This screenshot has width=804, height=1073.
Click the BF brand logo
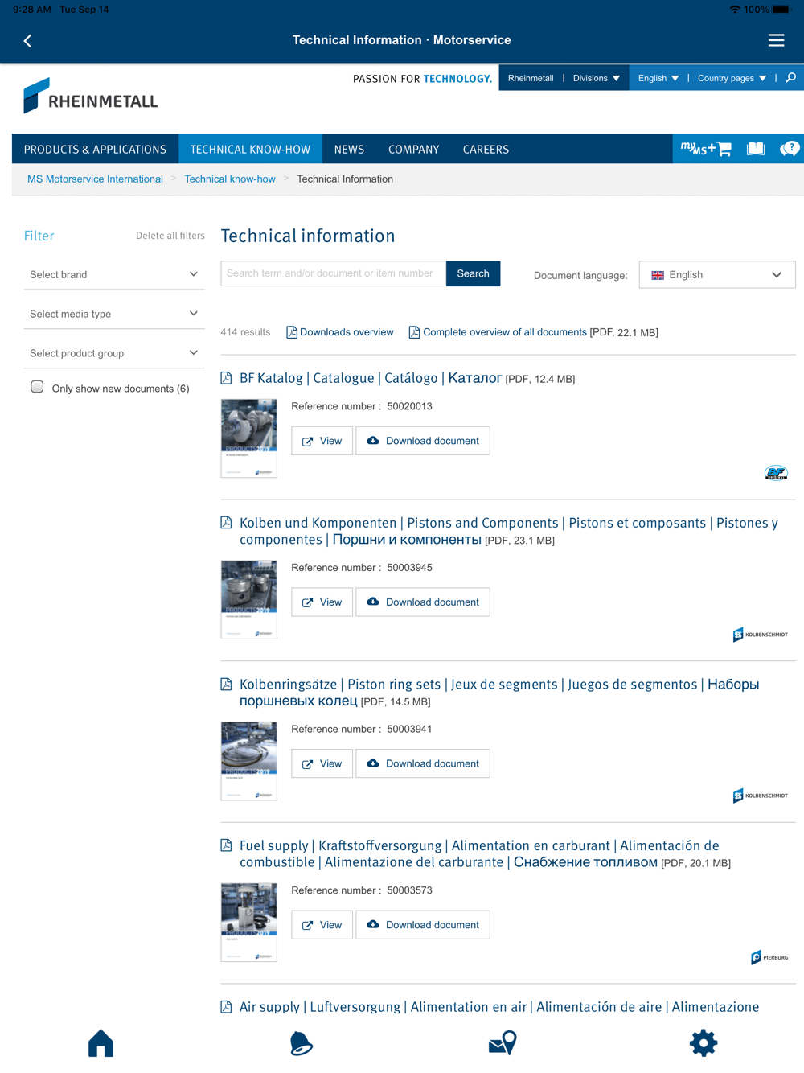tap(776, 473)
